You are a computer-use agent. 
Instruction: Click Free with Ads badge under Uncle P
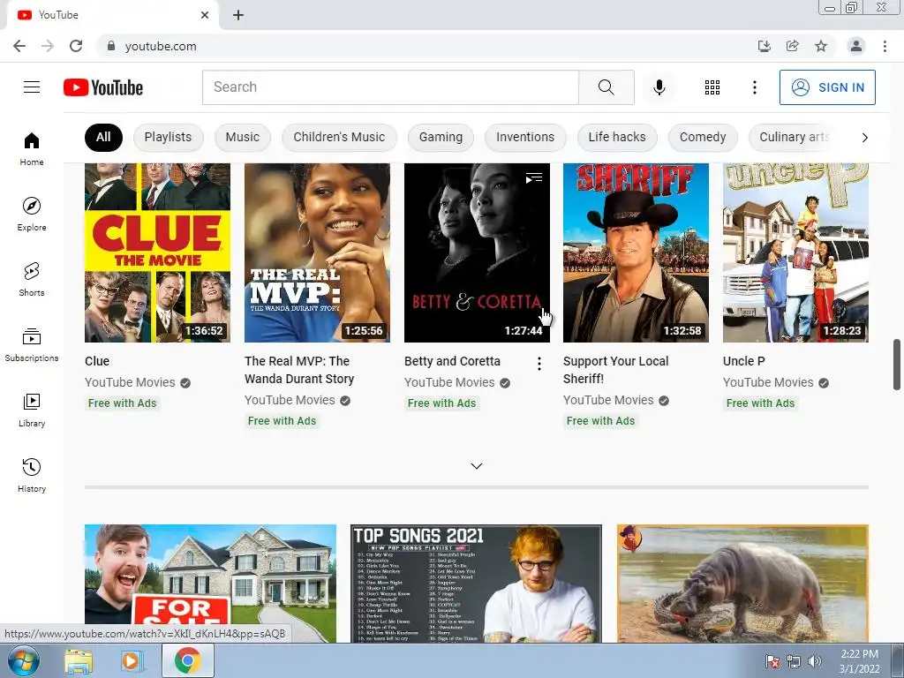760,403
